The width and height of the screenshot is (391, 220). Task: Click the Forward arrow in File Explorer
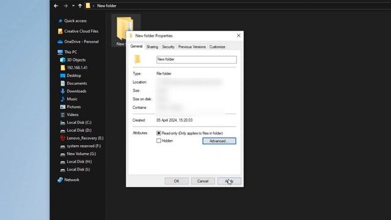65,5
